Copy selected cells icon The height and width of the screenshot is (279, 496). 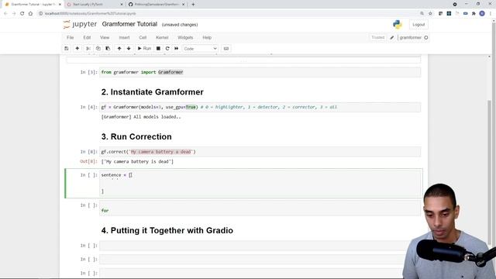(x=98, y=48)
